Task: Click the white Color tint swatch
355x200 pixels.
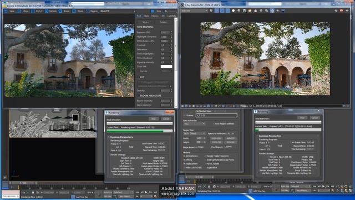Action: pos(166,67)
